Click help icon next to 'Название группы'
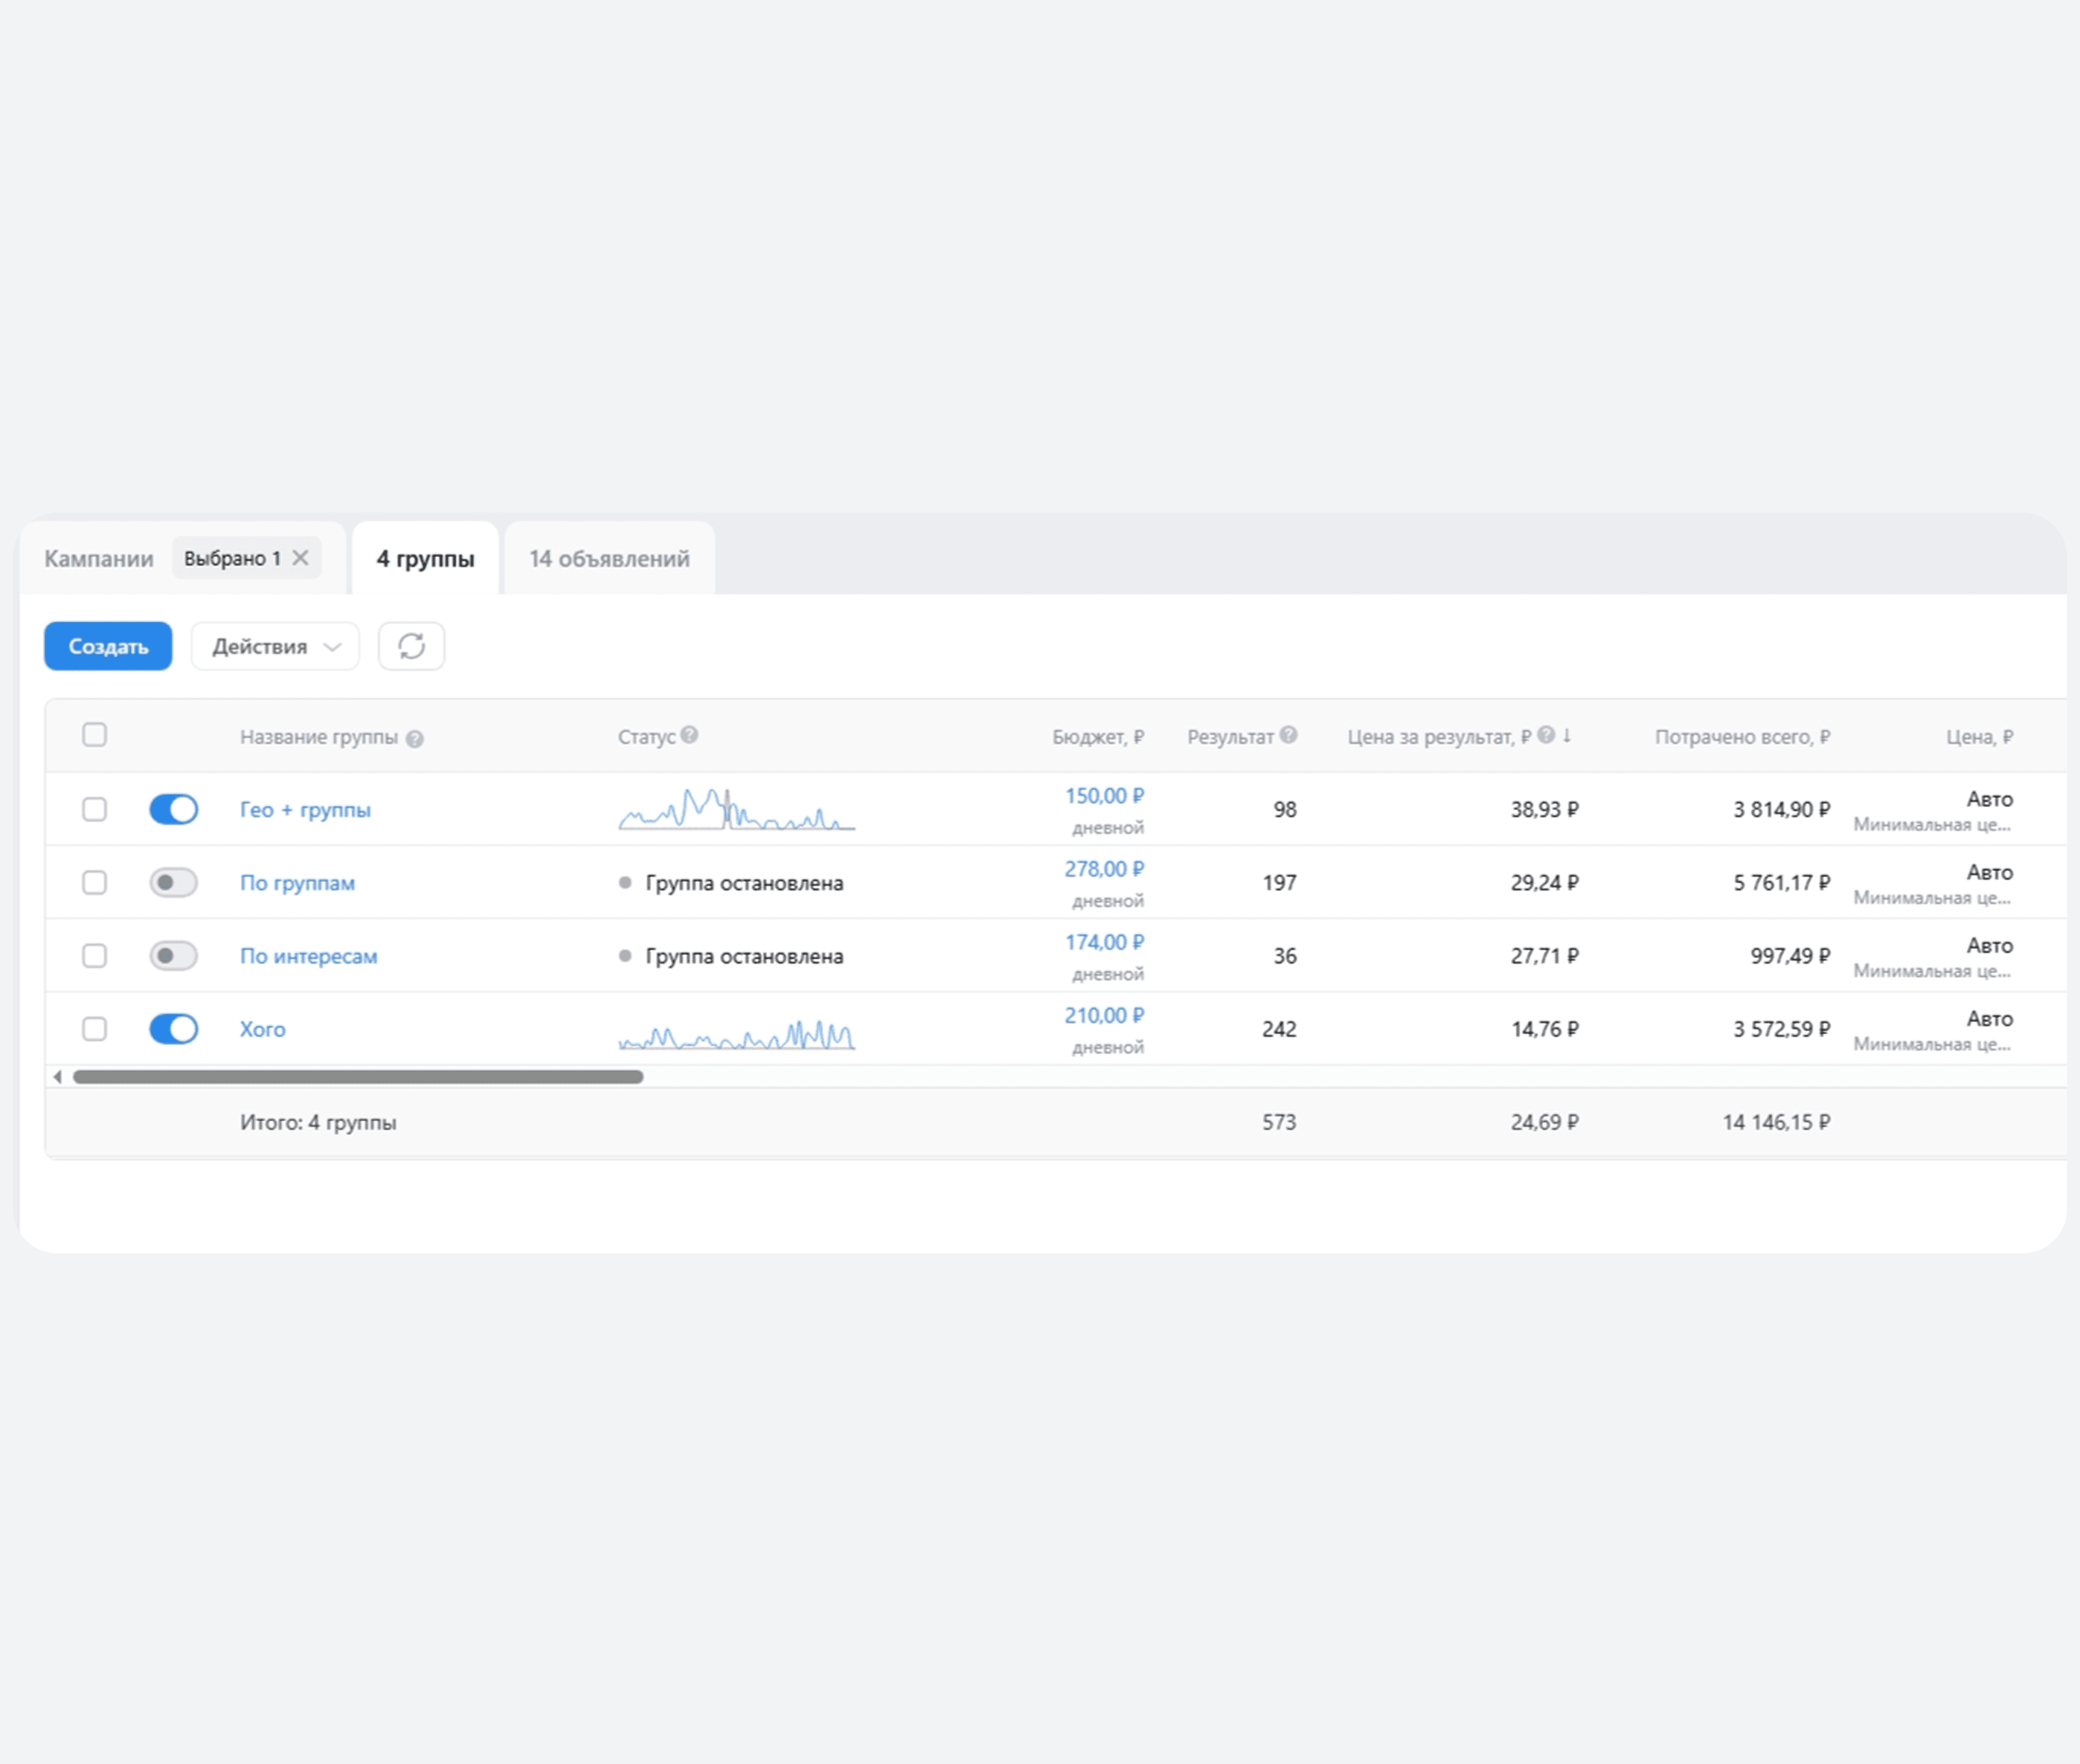 [415, 739]
